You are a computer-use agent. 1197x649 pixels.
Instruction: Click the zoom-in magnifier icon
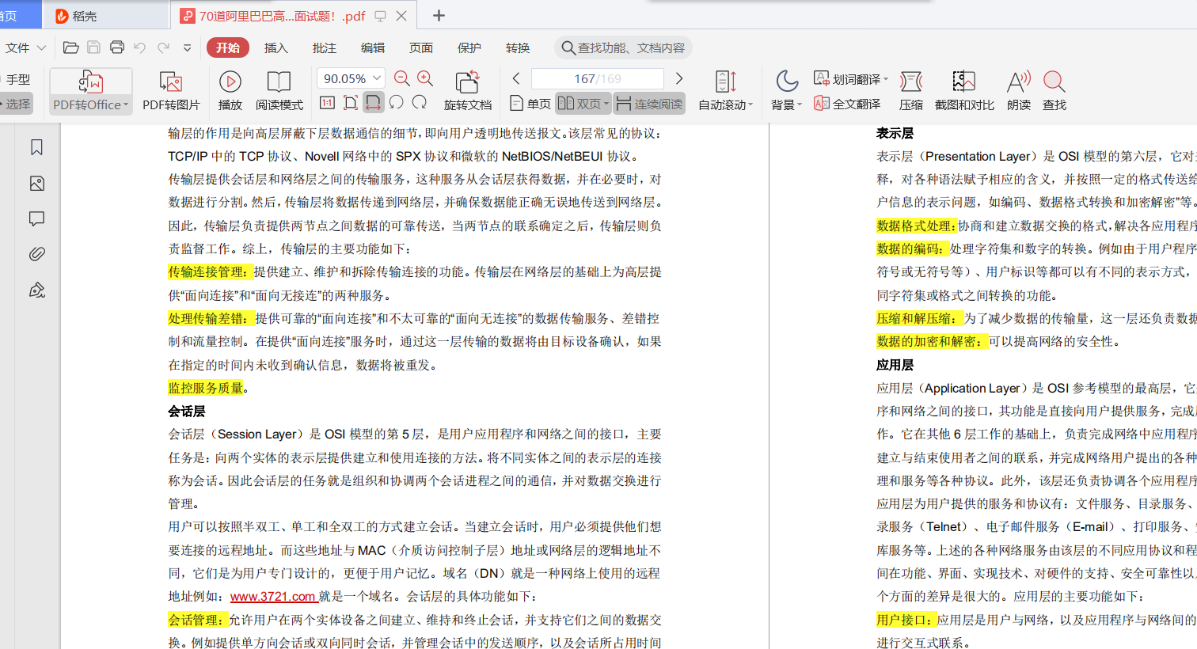coord(426,78)
